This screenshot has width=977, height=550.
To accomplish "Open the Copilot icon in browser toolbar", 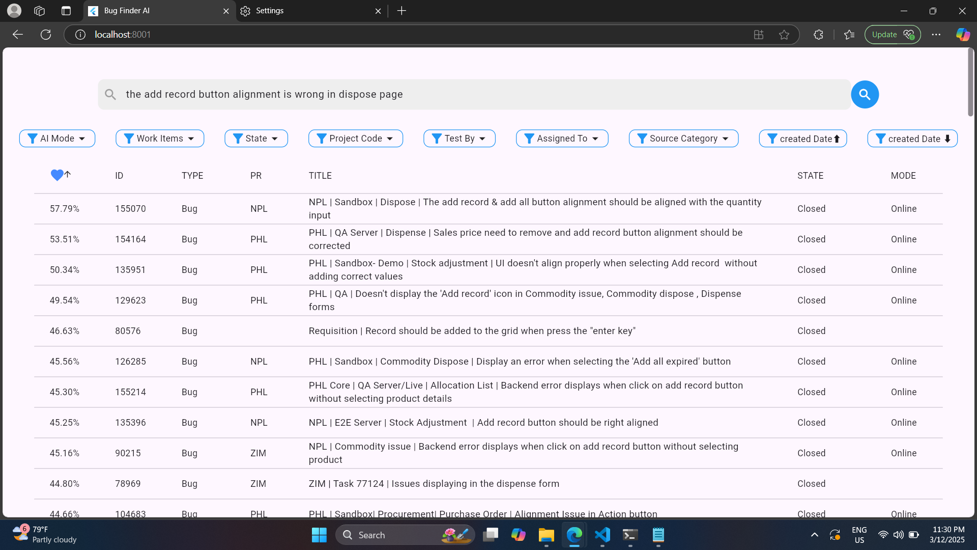I will 963,35.
